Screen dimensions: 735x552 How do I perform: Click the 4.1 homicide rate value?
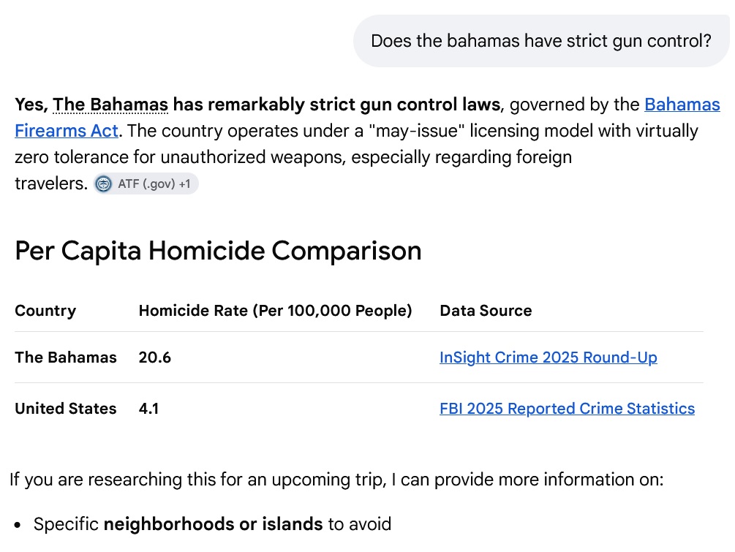click(148, 409)
